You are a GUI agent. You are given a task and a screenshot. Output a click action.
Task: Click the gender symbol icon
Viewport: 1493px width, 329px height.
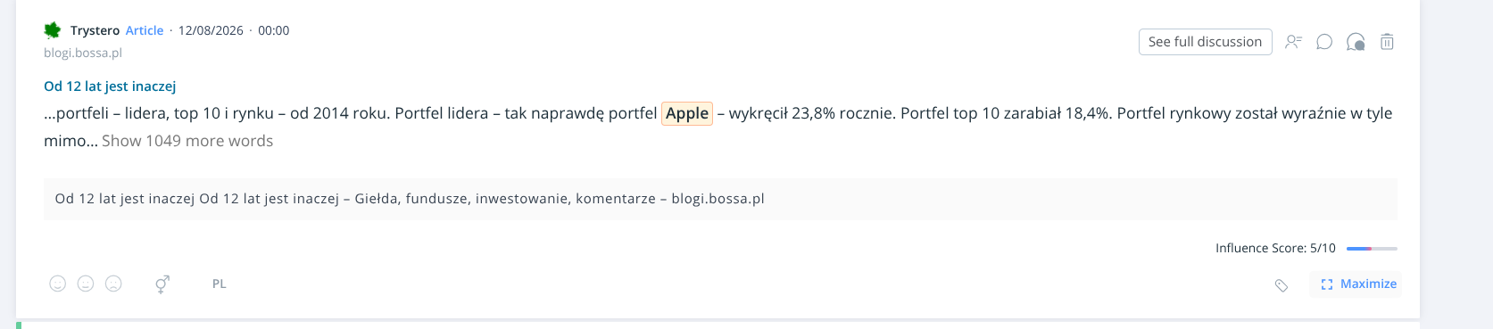(x=162, y=284)
